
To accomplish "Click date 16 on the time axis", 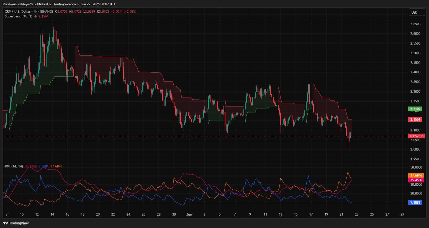I will (x=68, y=214).
